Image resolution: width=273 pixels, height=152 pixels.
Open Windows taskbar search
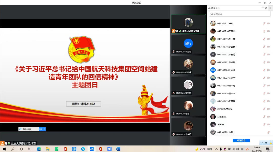pos(13,149)
